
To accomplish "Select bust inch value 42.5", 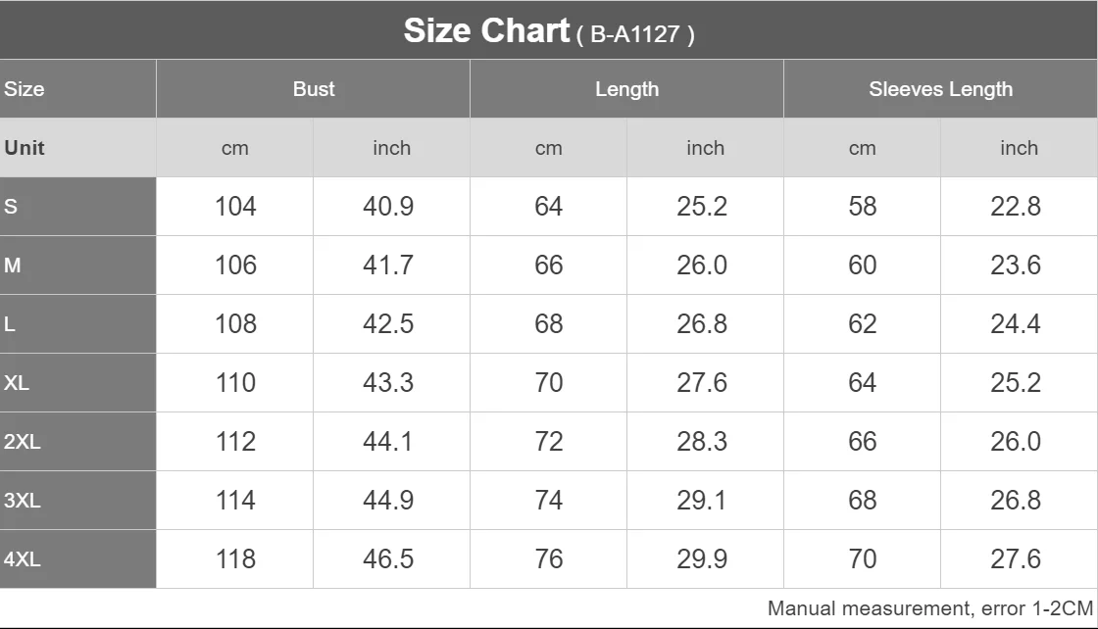I will pos(388,324).
